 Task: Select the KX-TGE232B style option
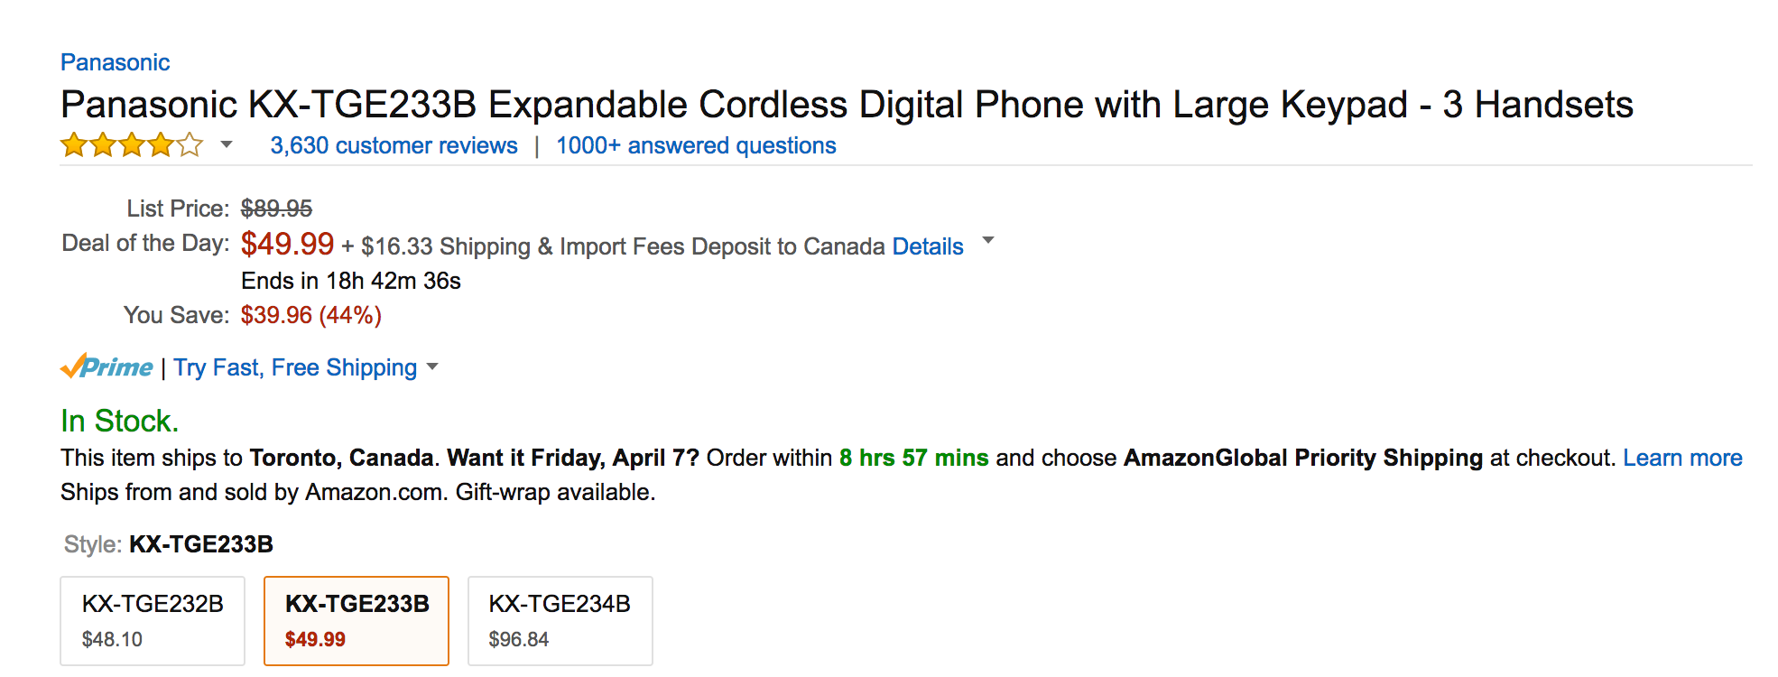153,621
